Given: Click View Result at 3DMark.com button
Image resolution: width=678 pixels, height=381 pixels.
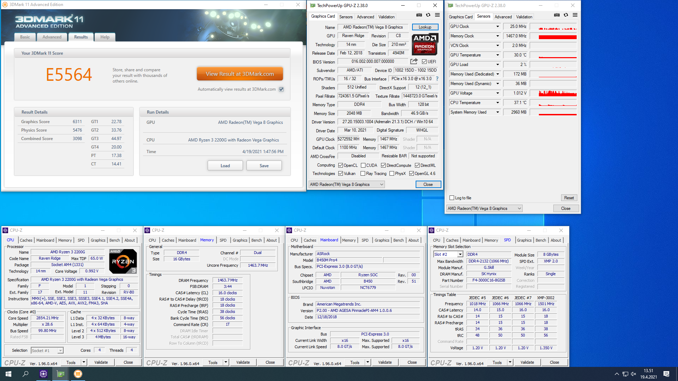Looking at the screenshot, I should click(x=240, y=74).
